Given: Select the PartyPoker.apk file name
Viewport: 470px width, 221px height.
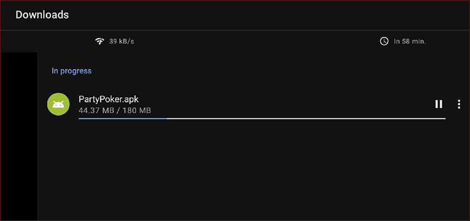Looking at the screenshot, I should click(x=108, y=99).
